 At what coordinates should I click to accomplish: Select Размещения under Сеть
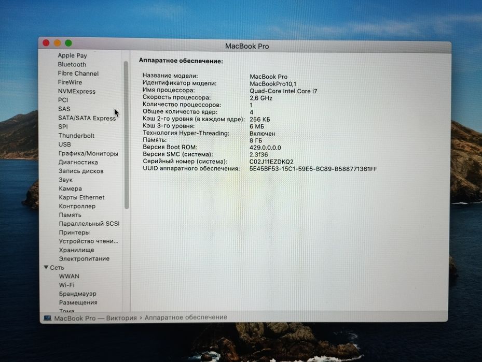(x=78, y=302)
